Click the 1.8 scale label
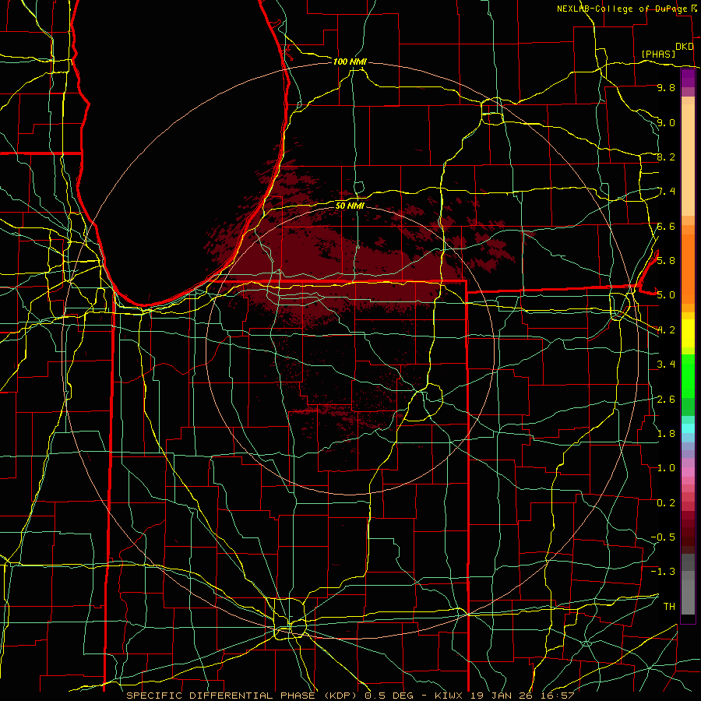This screenshot has height=701, width=701. pos(666,433)
